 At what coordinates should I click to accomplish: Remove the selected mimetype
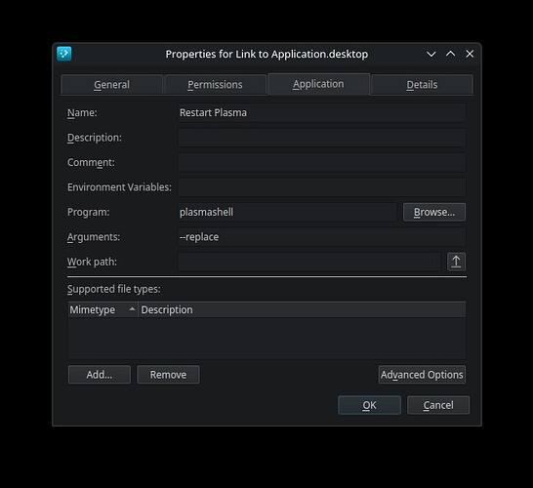[x=168, y=375]
